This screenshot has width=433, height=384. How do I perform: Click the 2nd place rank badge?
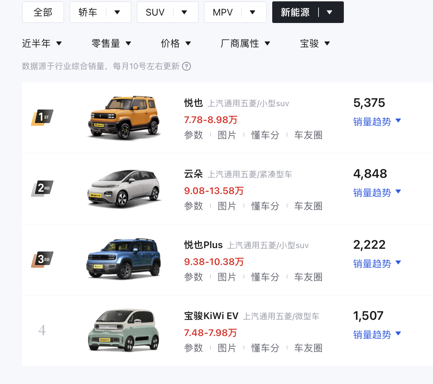click(x=43, y=188)
